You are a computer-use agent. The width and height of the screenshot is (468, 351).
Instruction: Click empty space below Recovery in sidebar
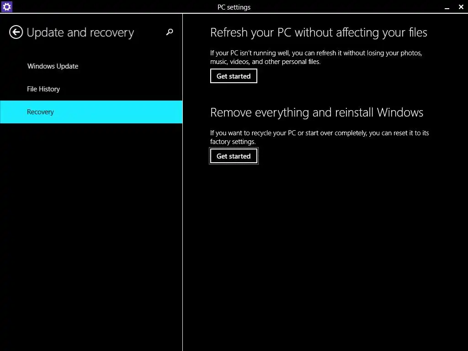tap(91, 229)
